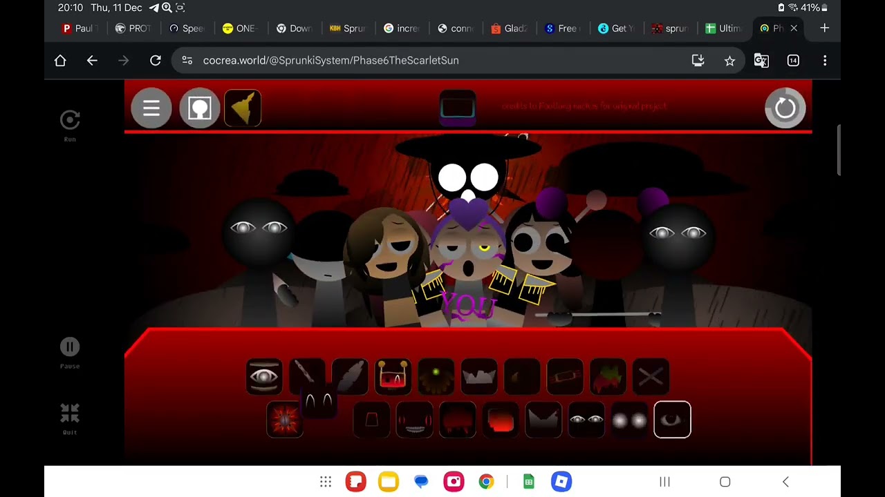Select the two glowing eyes icon
Viewport: 885px width, 497px height.
[586, 420]
